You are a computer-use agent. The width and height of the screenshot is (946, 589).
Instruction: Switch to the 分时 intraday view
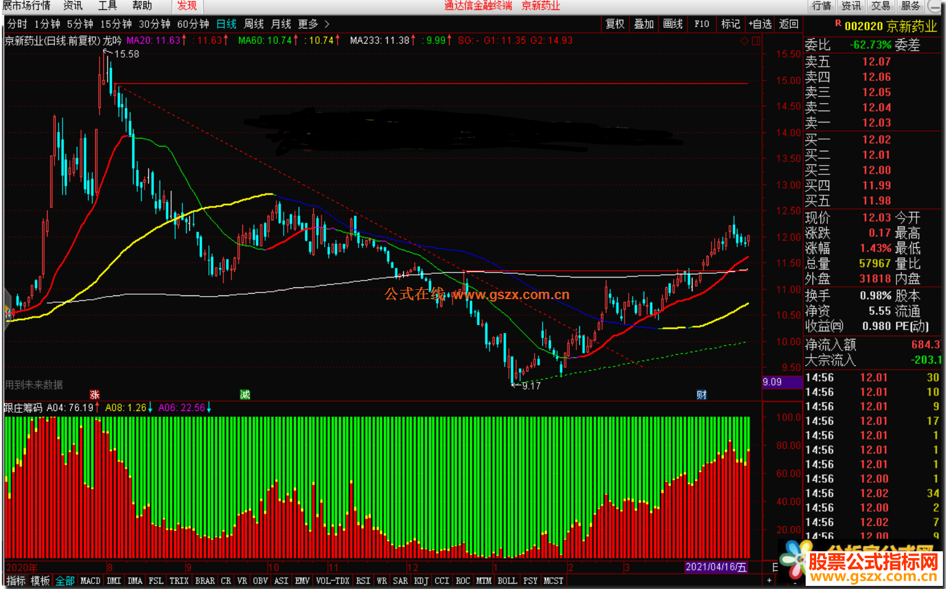click(x=17, y=24)
